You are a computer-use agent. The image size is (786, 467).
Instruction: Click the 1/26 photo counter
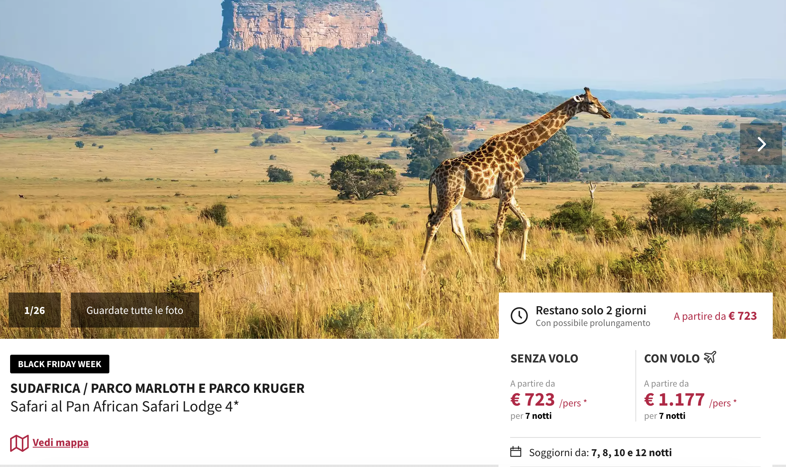tap(35, 310)
